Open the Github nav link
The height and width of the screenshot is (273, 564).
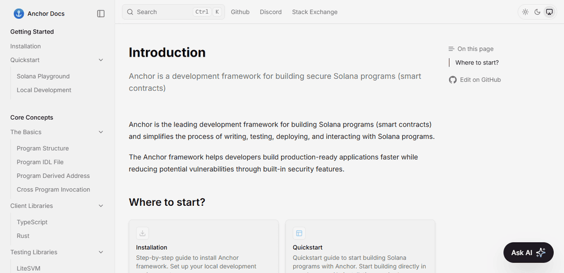240,12
